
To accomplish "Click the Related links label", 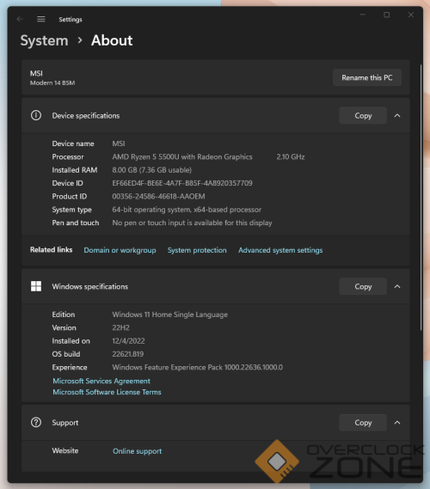I will point(52,250).
